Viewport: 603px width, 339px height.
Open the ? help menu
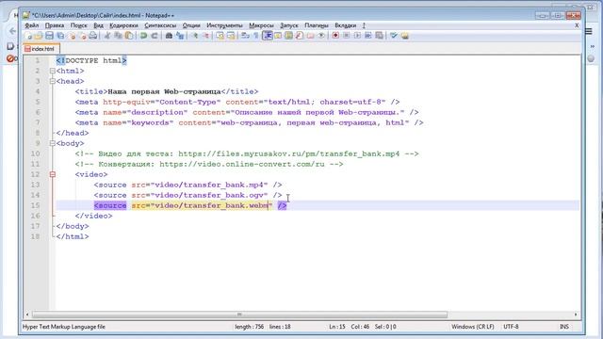point(364,25)
